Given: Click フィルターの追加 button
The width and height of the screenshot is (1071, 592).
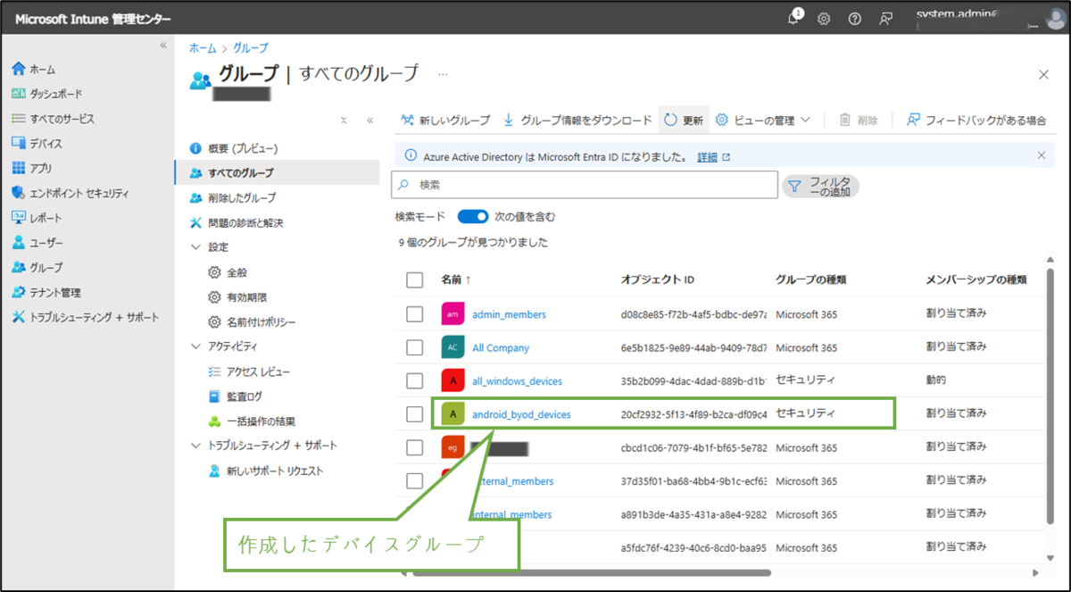Looking at the screenshot, I should tap(820, 186).
